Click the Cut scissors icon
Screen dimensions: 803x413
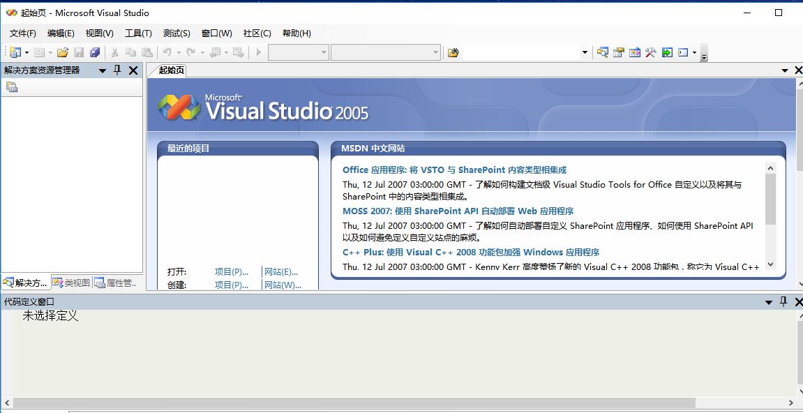pyautogui.click(x=114, y=52)
